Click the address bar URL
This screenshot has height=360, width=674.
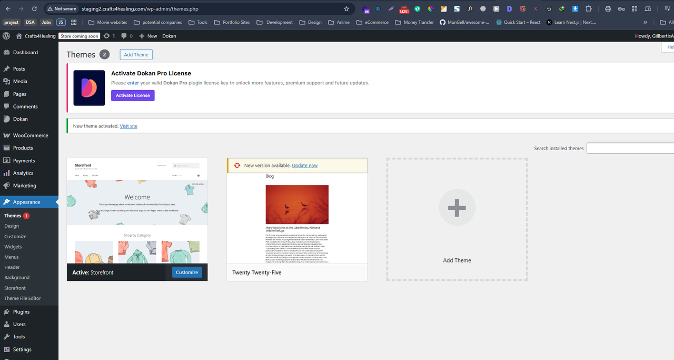140,9
